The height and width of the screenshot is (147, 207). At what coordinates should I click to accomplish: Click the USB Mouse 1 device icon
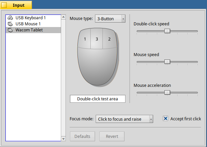click(10, 24)
